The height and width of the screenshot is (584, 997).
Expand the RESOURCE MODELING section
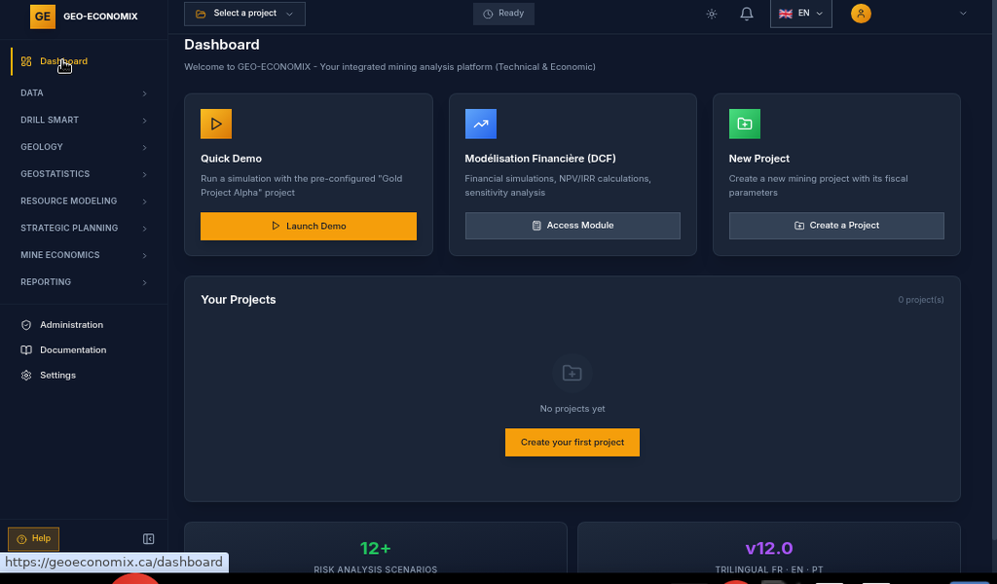click(x=84, y=201)
